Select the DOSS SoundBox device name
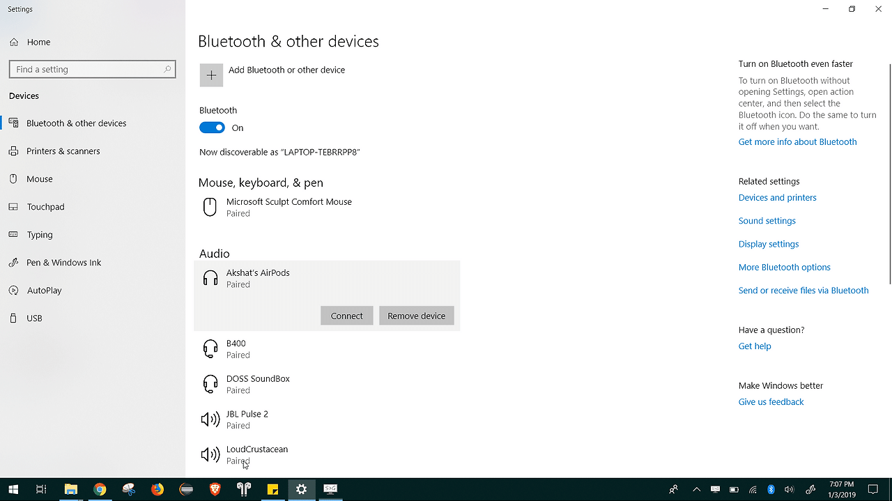The width and height of the screenshot is (892, 501). click(x=258, y=379)
